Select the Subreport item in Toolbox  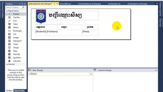tap(16, 41)
